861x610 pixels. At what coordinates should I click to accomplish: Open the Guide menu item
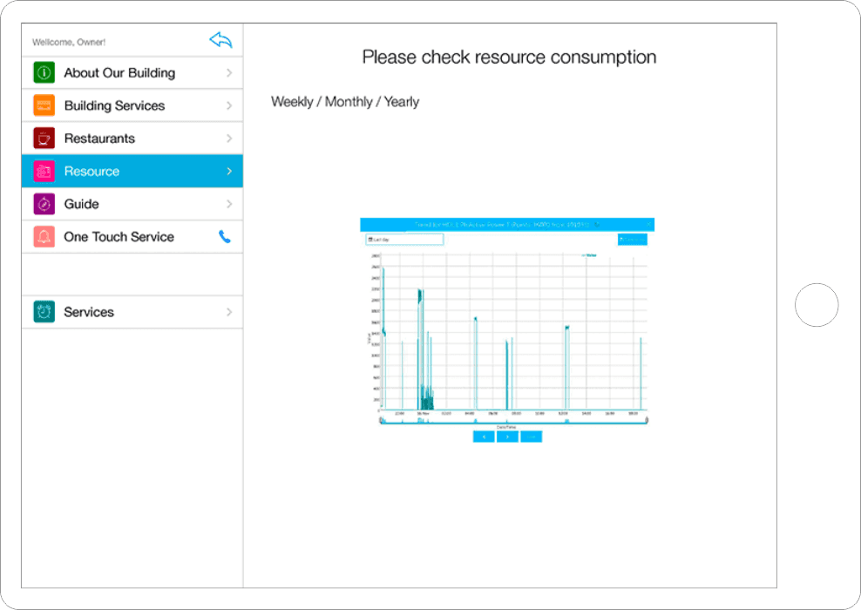tap(82, 204)
